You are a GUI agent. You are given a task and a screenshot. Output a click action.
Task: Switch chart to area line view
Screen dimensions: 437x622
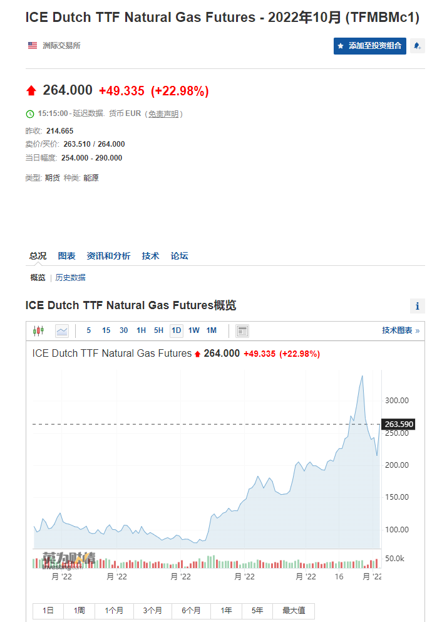[61, 330]
